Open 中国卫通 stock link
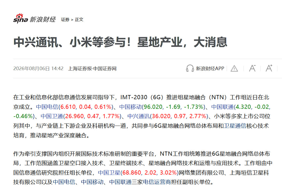The image size is (282, 196). click(52, 116)
